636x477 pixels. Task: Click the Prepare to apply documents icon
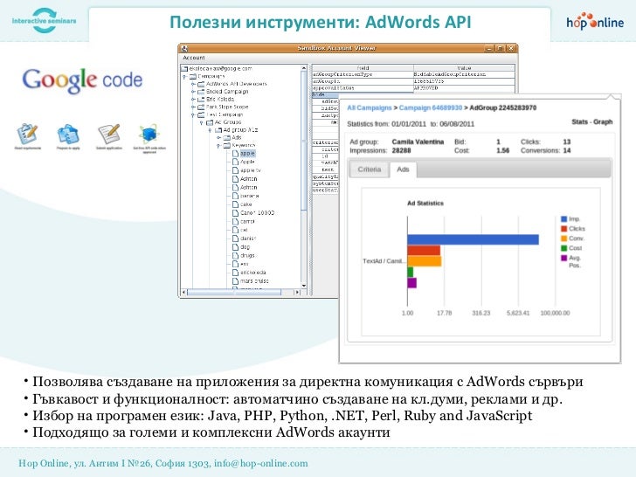[x=68, y=135]
